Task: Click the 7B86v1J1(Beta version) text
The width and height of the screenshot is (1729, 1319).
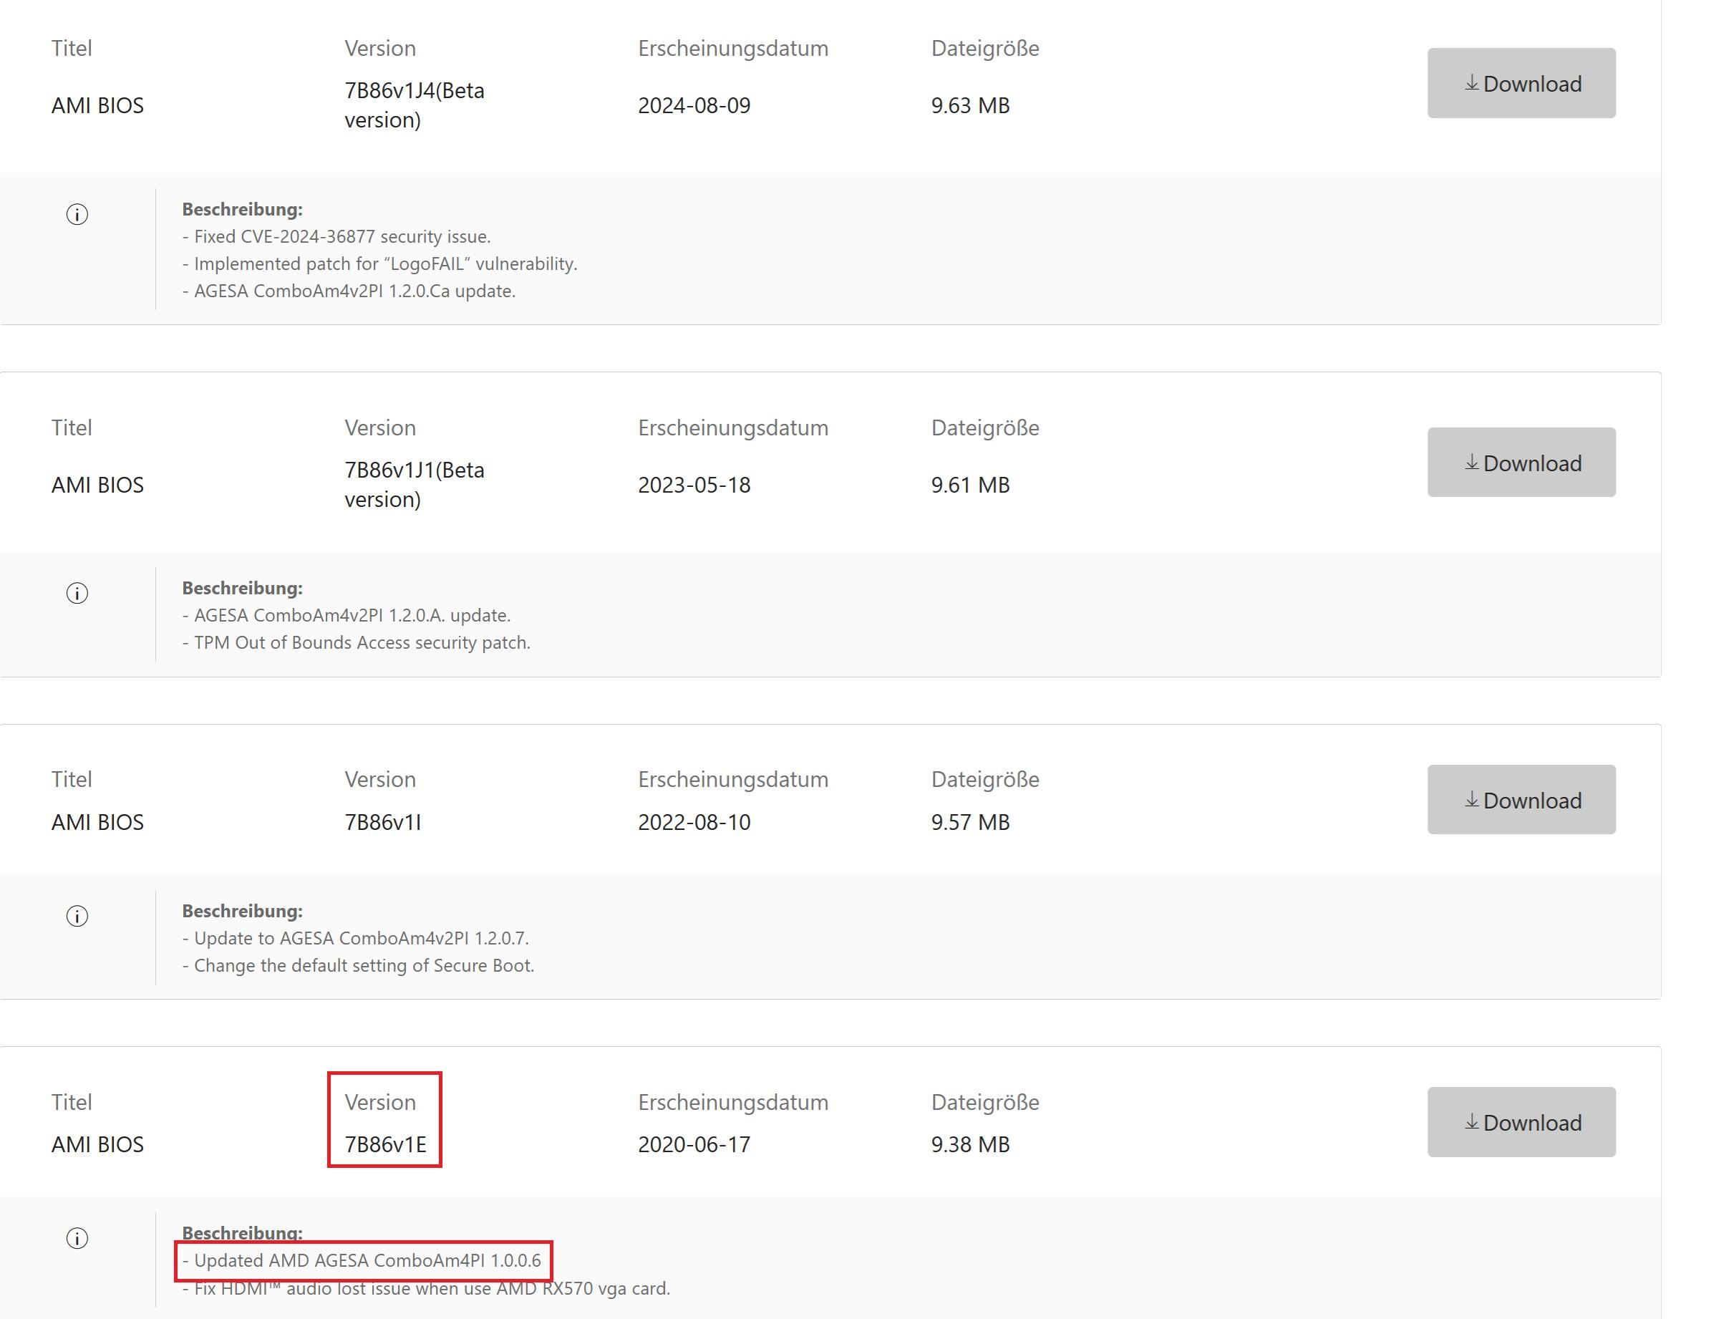Action: pos(414,484)
